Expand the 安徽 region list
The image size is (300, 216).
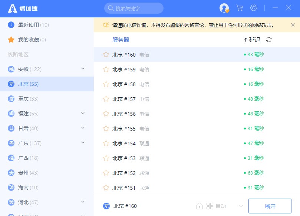click(83, 69)
